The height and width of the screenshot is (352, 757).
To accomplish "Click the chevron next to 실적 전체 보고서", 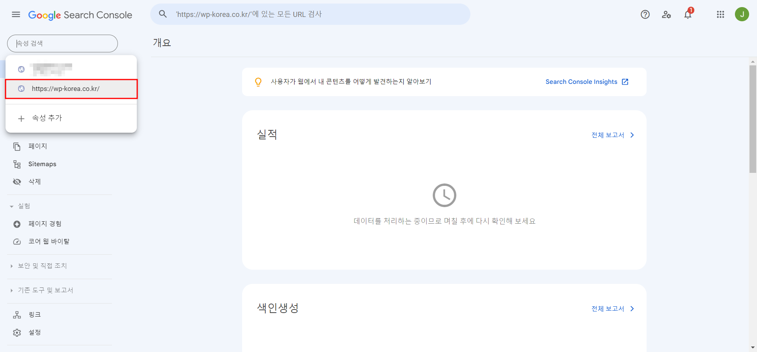I will click(x=632, y=135).
